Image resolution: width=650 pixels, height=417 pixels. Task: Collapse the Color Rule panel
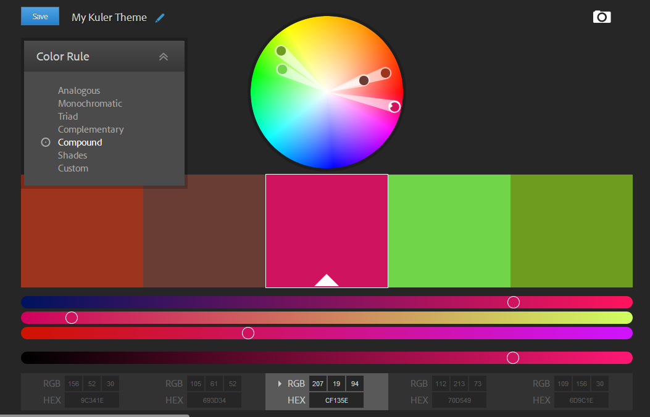[164, 57]
